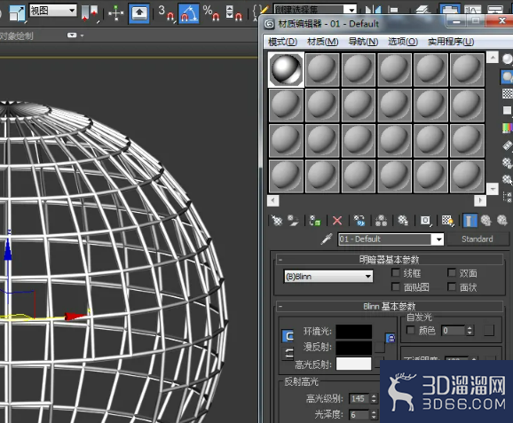The height and width of the screenshot is (423, 513).
Task: Click Put to Library icon
Action: pyautogui.click(x=403, y=221)
